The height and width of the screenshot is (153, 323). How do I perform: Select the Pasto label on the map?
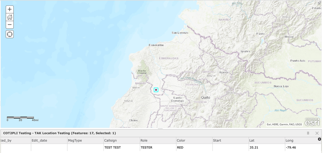pyautogui.click(x=260, y=33)
